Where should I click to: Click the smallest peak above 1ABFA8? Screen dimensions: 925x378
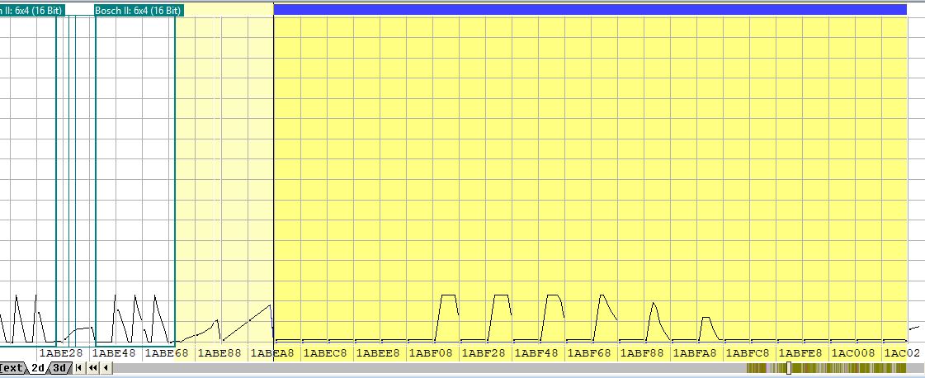[706, 318]
